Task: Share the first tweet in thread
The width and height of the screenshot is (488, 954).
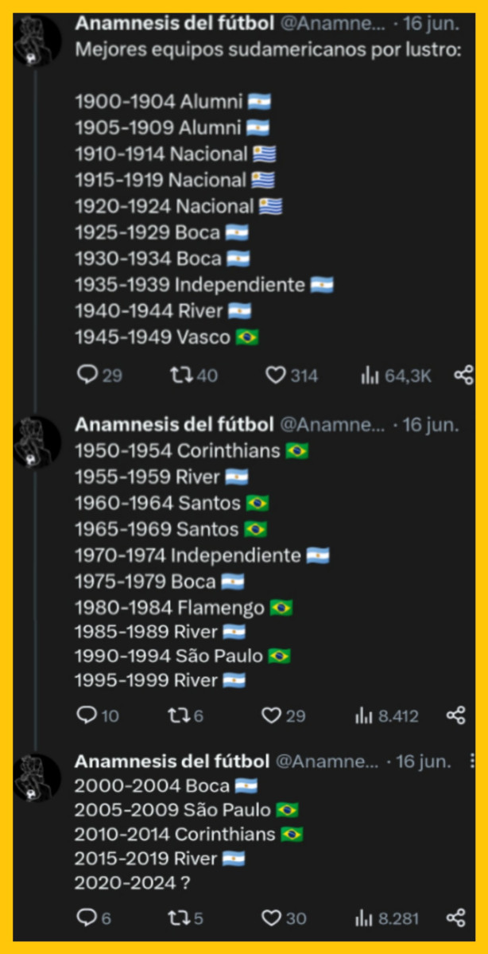Action: 463,375
